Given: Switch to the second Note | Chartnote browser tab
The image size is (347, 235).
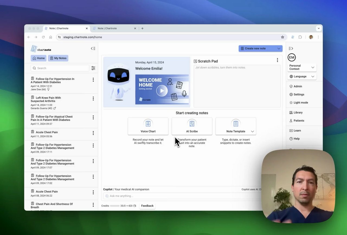Looking at the screenshot, I should coord(115,28).
